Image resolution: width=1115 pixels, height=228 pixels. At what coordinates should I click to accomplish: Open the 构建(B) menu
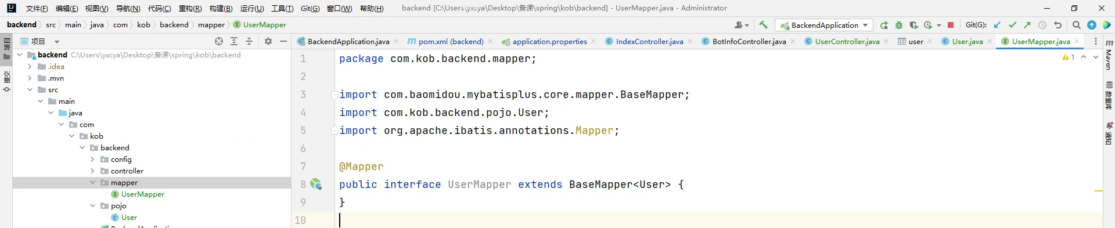221,8
